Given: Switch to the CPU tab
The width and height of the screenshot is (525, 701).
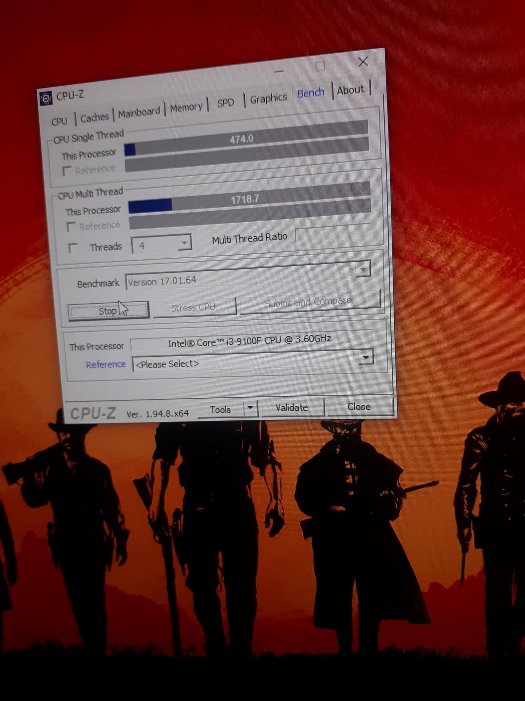Looking at the screenshot, I should pos(59,121).
